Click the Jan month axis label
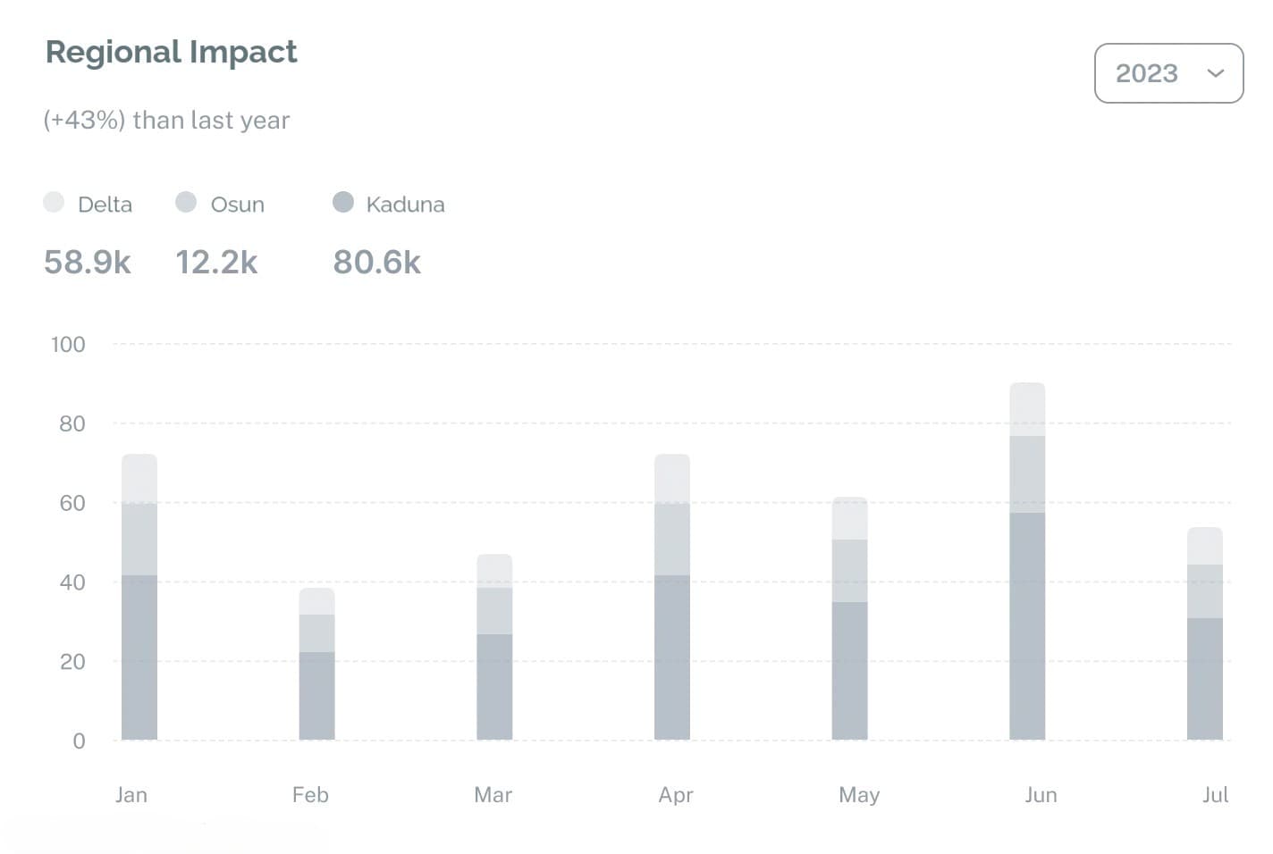Viewport: 1273px width, 854px height. (x=131, y=794)
